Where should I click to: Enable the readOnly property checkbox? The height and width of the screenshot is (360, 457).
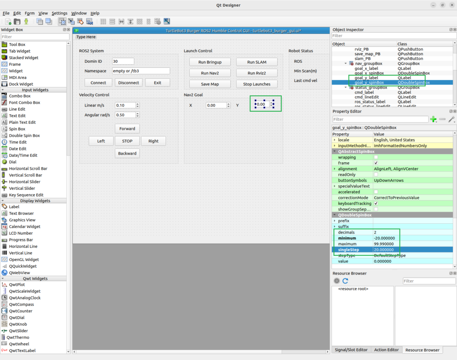376,175
